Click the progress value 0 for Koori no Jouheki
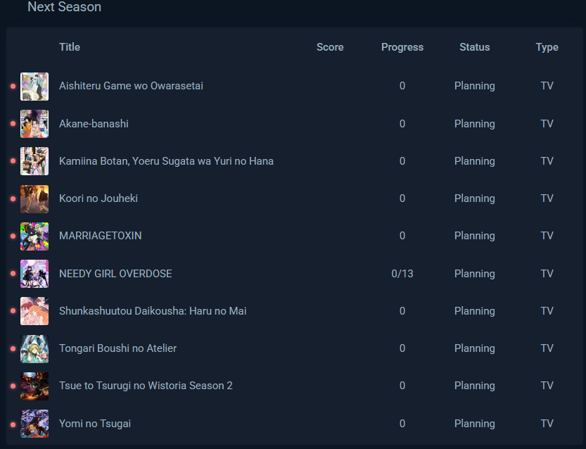 tap(402, 198)
